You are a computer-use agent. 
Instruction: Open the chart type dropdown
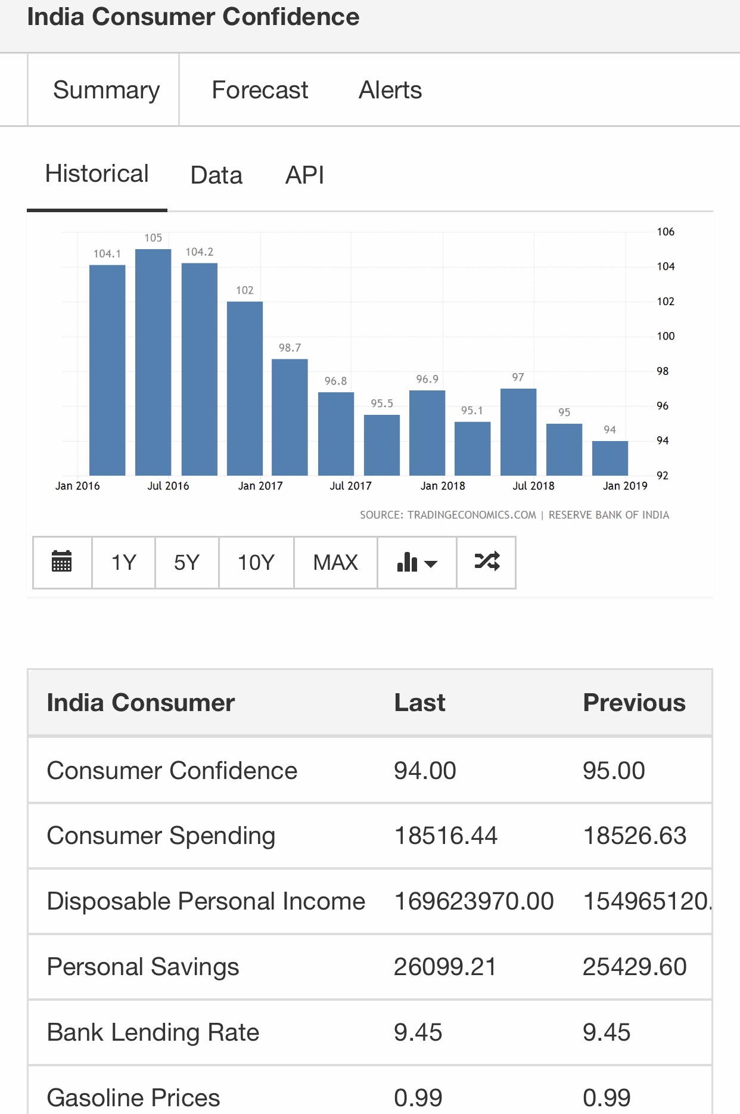coord(416,562)
